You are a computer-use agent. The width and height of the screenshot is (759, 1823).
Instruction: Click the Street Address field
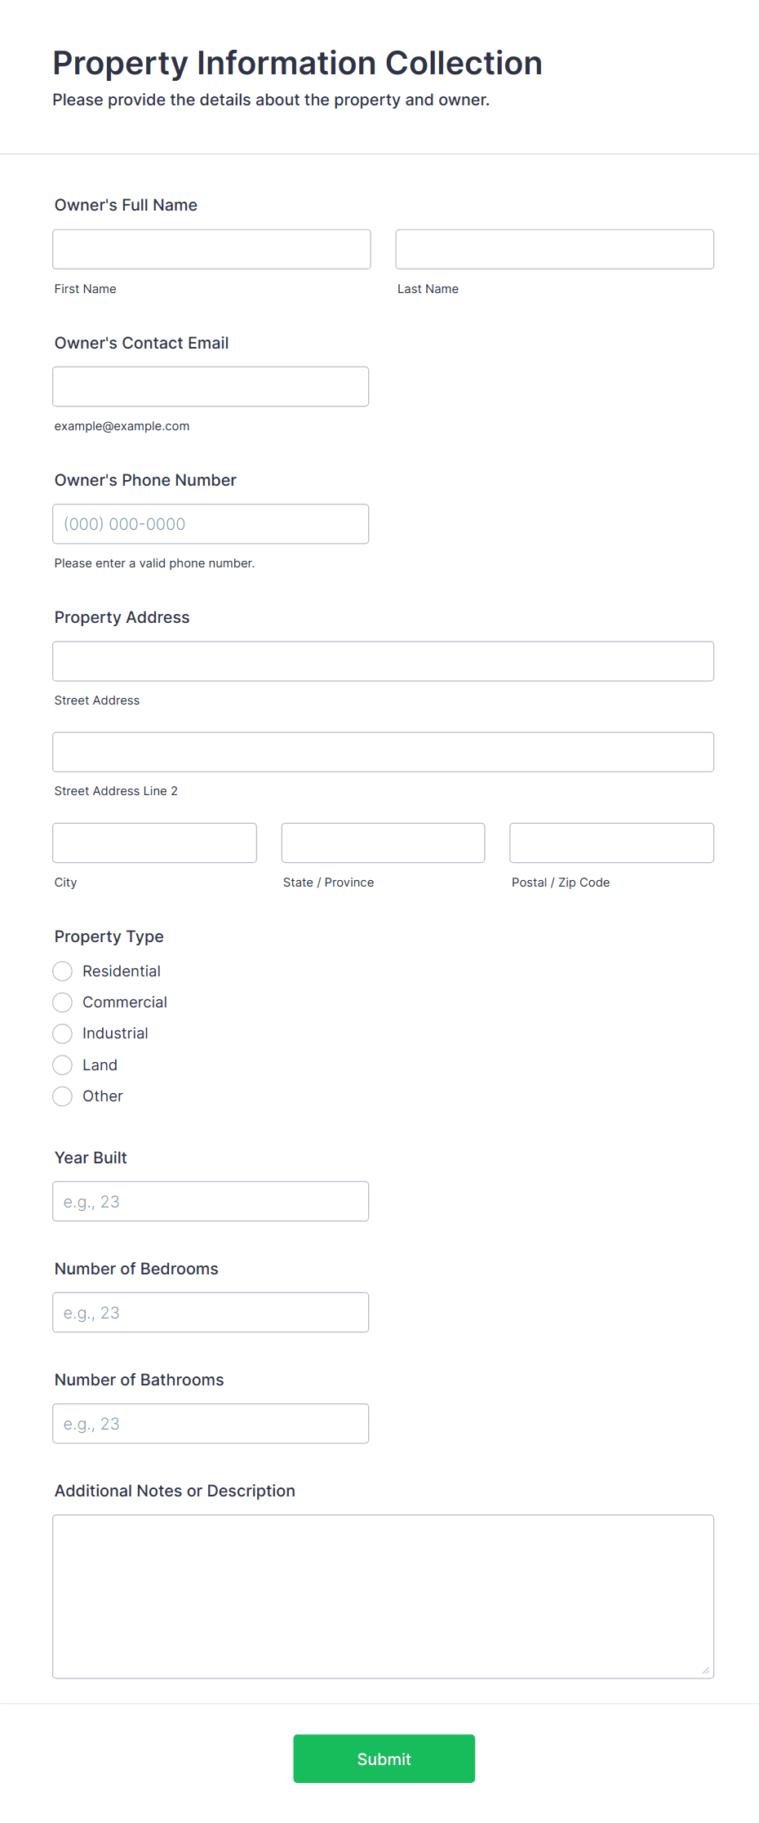point(383,661)
